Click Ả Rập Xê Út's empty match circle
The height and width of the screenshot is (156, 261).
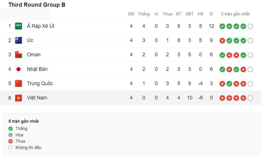coord(250,26)
